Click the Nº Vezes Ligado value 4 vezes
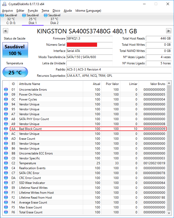The height and width of the screenshot is (218, 174). tap(159, 57)
